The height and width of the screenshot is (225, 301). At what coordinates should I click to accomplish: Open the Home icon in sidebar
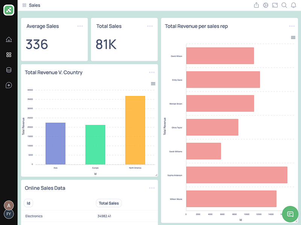click(9, 39)
